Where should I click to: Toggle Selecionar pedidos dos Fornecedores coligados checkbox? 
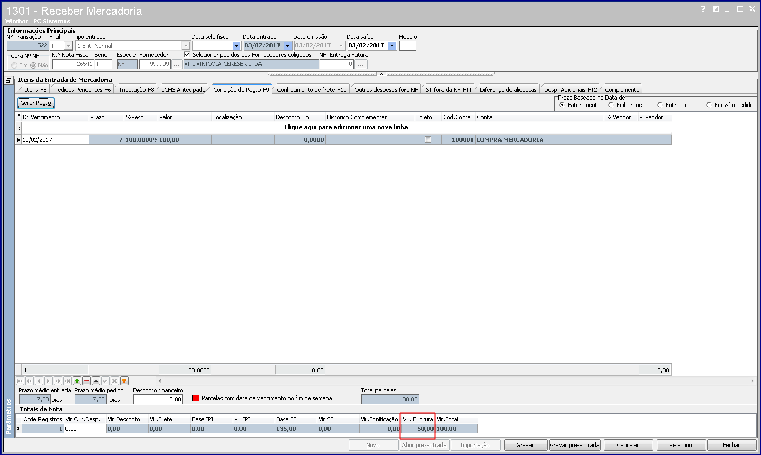click(x=187, y=54)
